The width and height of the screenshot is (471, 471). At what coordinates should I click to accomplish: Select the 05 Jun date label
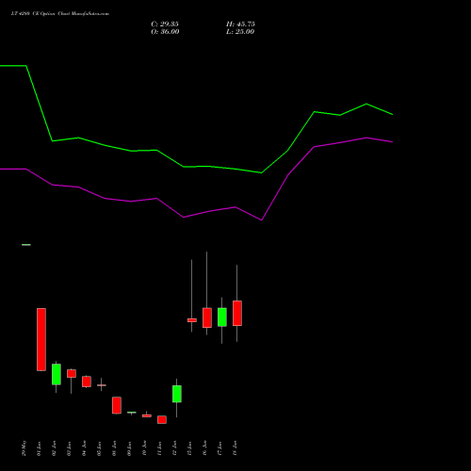tap(100, 448)
